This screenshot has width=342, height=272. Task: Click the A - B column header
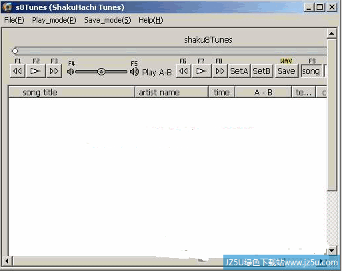pyautogui.click(x=263, y=92)
